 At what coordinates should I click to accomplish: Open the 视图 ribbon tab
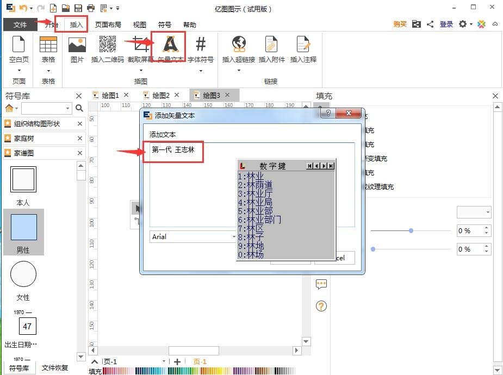139,24
